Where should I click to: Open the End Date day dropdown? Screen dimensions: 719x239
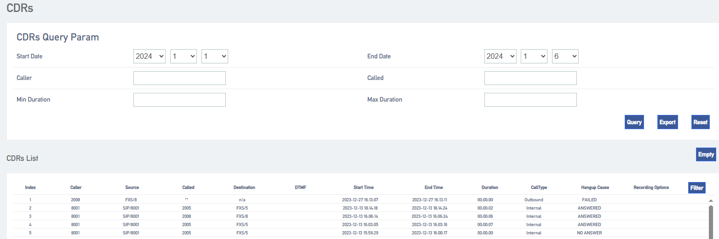point(565,56)
